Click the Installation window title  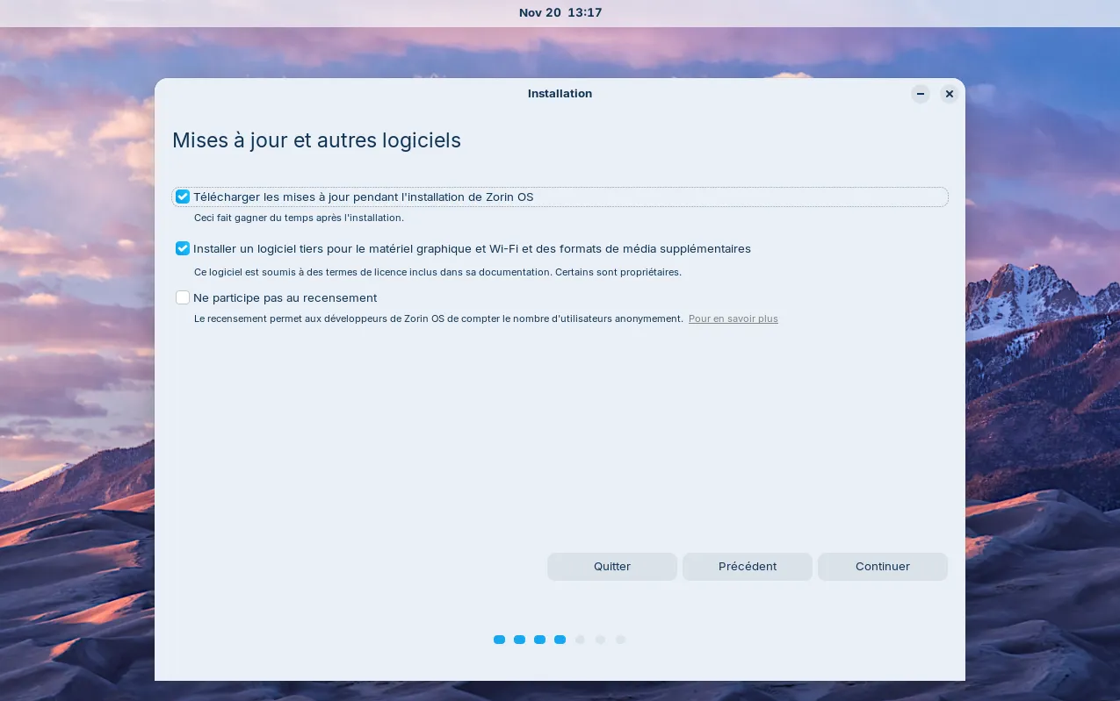pos(560,94)
